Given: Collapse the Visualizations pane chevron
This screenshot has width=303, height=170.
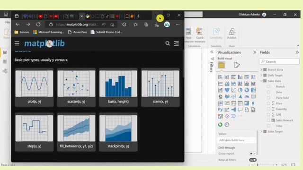Looking at the screenshot, I should 255,52.
